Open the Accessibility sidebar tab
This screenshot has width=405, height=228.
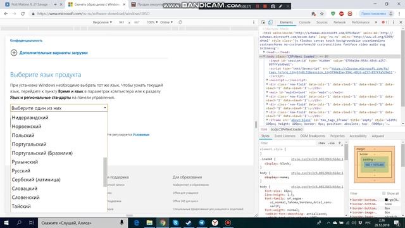click(x=358, y=136)
